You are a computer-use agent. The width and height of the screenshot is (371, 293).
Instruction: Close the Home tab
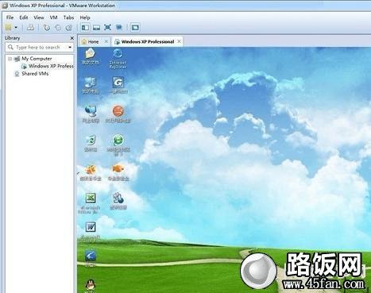tap(106, 41)
